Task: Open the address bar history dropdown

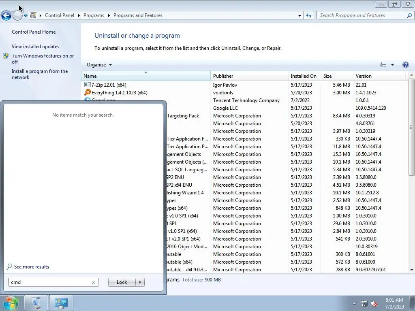Action: [299, 16]
